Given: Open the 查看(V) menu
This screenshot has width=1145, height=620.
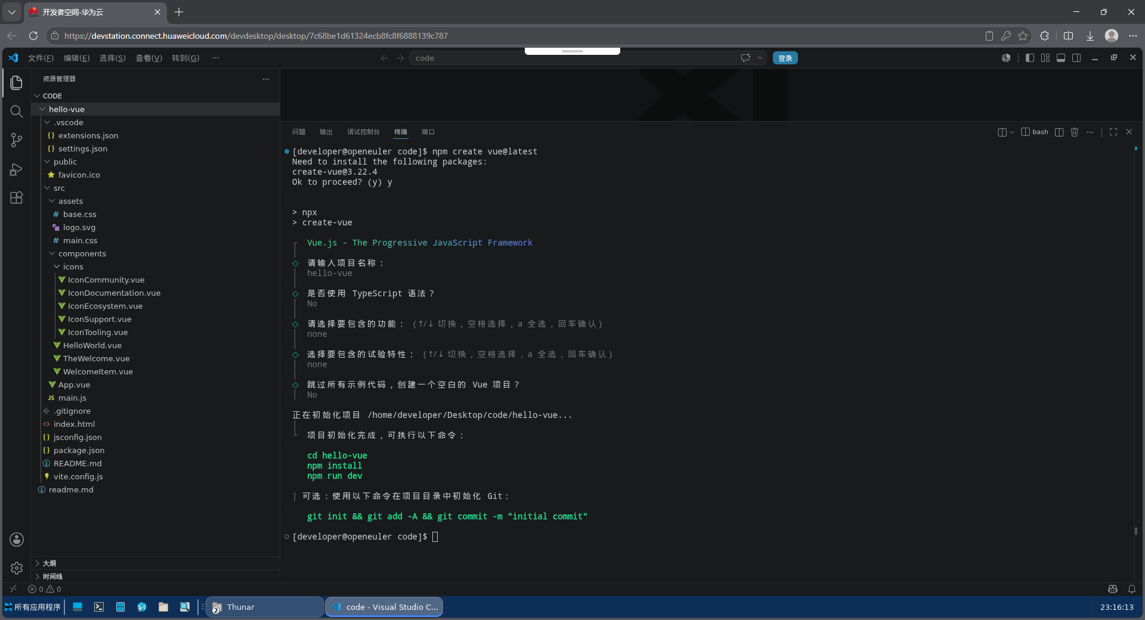Looking at the screenshot, I should [x=148, y=58].
